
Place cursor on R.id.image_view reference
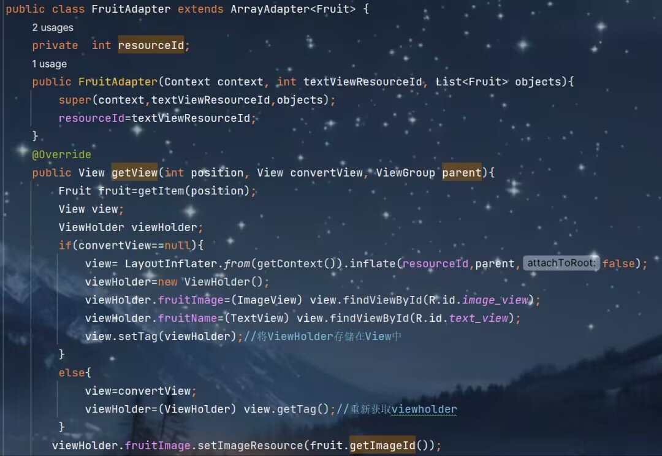pos(479,300)
